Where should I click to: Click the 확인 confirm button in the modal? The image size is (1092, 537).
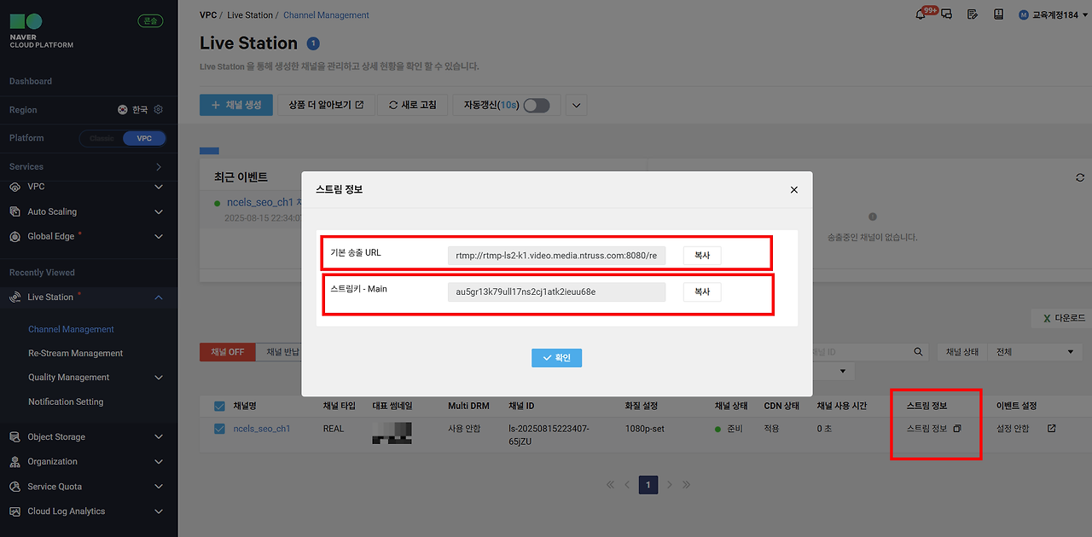(556, 358)
